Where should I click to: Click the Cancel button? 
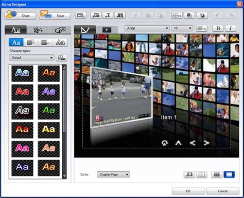pyautogui.click(x=223, y=191)
